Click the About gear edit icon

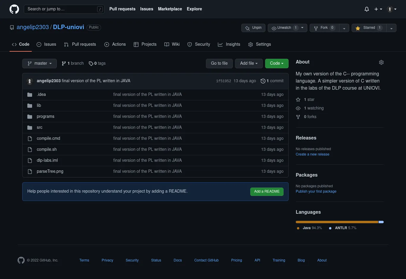(x=381, y=62)
